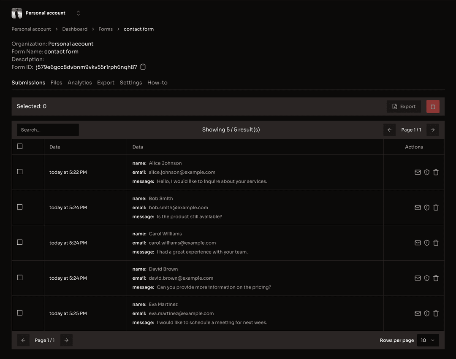The height and width of the screenshot is (359, 456).
Task: Switch to the Analytics tab
Action: 79,83
